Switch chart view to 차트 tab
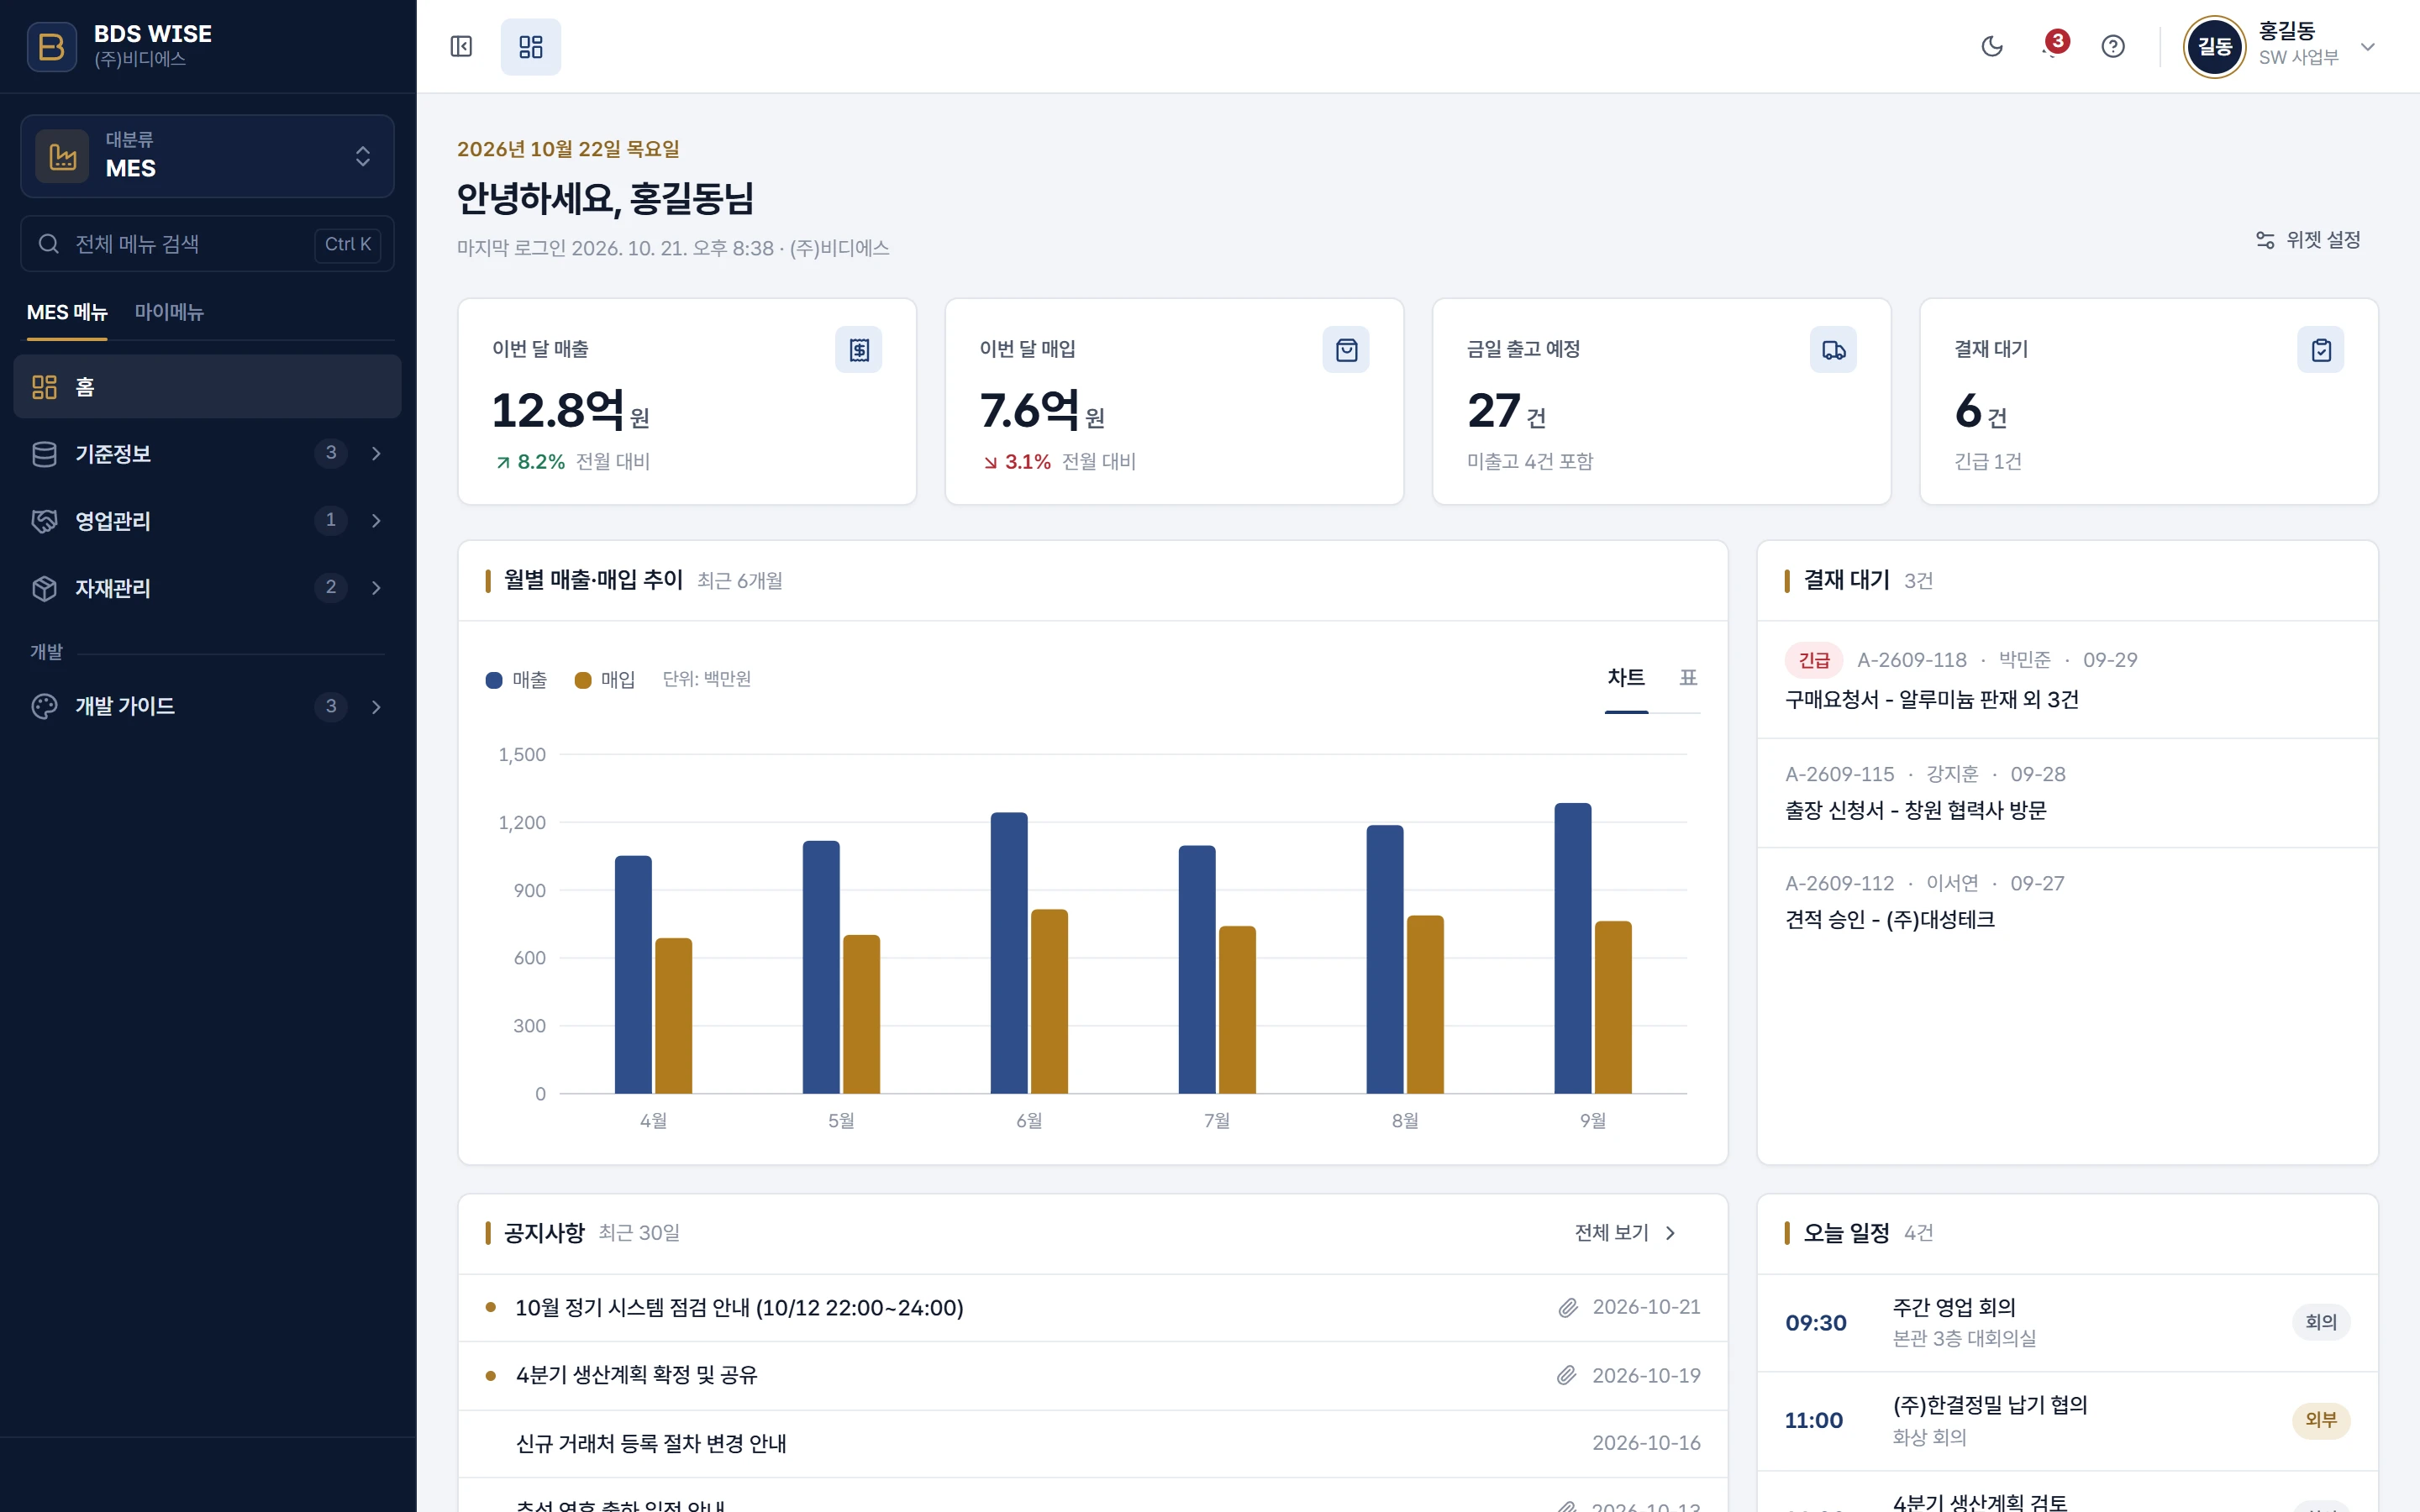This screenshot has height=1512, width=2420. [x=1626, y=678]
